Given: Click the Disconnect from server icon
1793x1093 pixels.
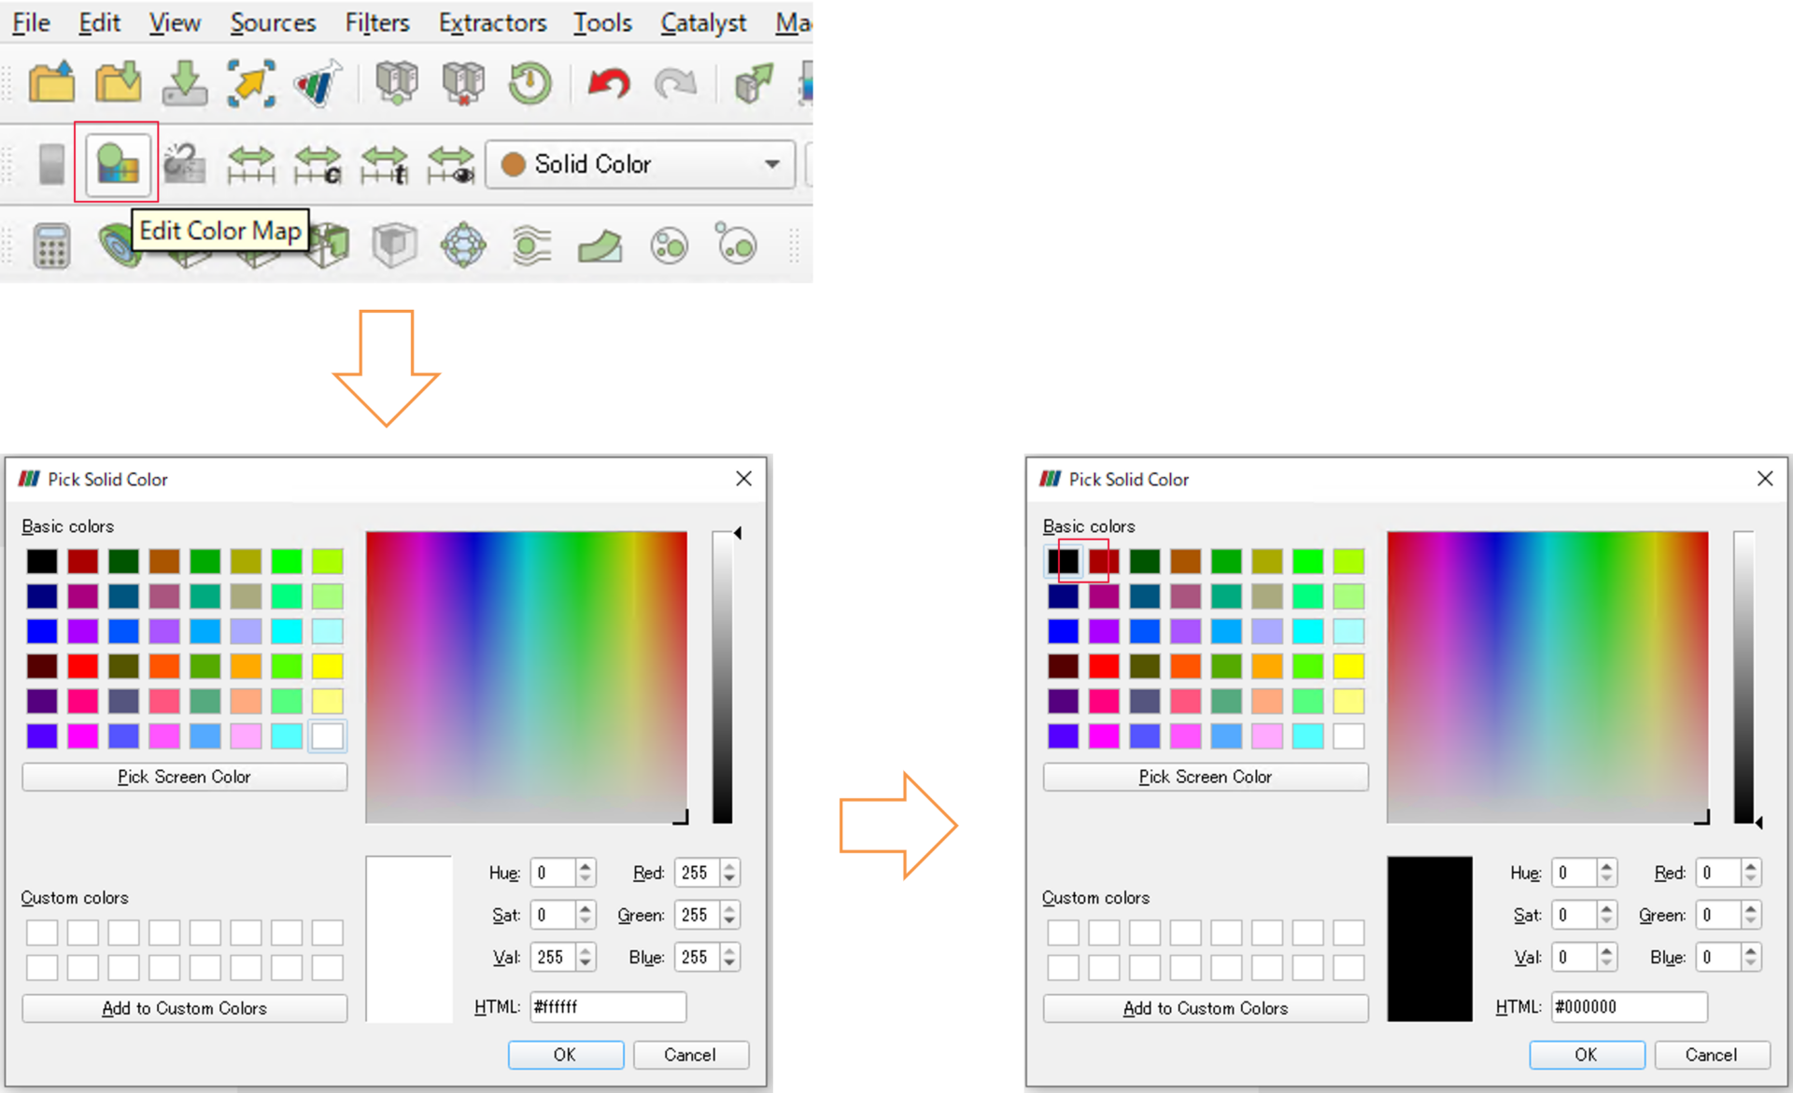Looking at the screenshot, I should (463, 82).
